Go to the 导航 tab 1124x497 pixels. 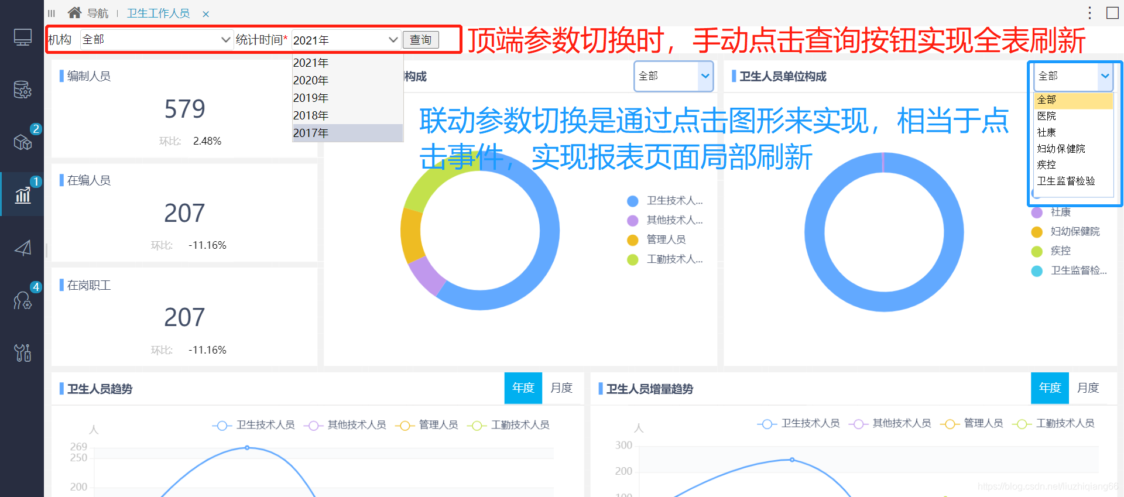(98, 13)
